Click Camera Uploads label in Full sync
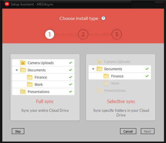166x143 pixels. point(41,63)
